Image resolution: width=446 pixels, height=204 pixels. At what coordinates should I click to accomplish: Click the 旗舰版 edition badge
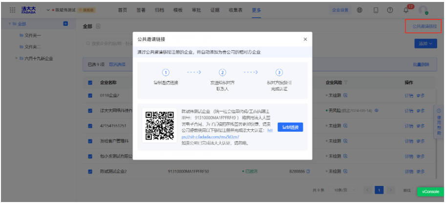[86, 10]
